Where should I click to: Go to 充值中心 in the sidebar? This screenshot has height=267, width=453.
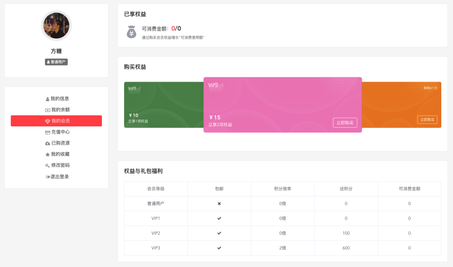pos(60,132)
